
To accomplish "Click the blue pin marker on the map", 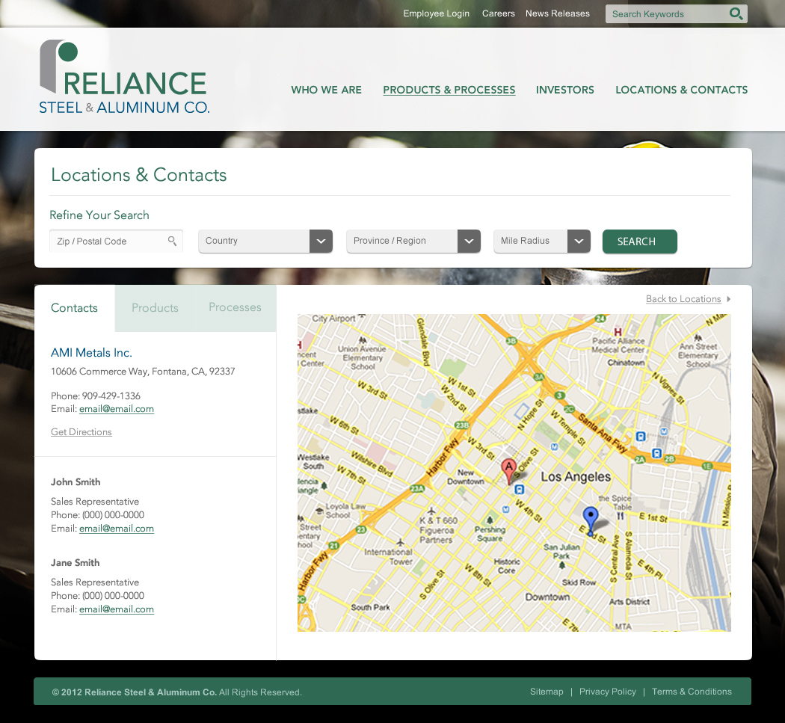I will coord(591,520).
